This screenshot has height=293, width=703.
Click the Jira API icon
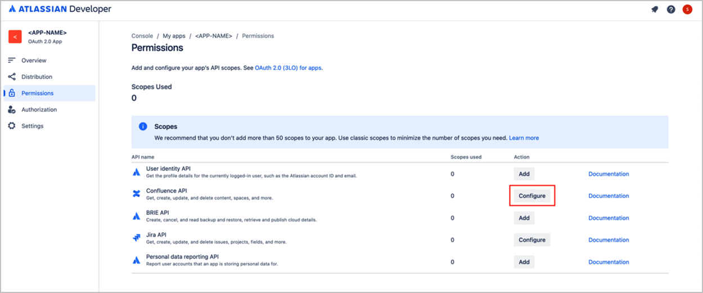click(136, 238)
